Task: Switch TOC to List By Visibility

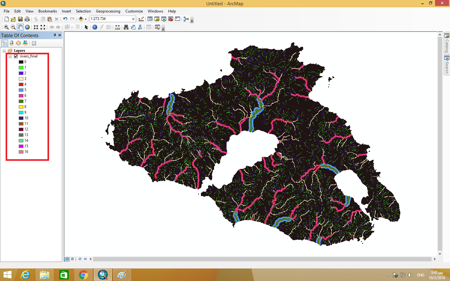Action: (18, 43)
